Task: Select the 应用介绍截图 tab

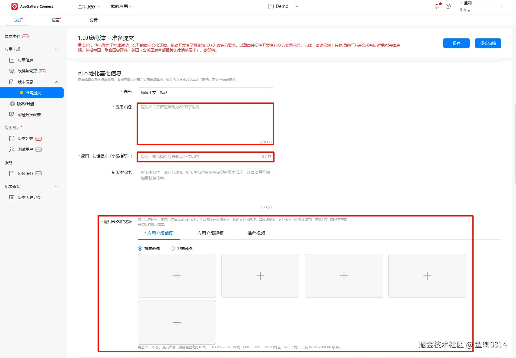Action: coord(159,233)
